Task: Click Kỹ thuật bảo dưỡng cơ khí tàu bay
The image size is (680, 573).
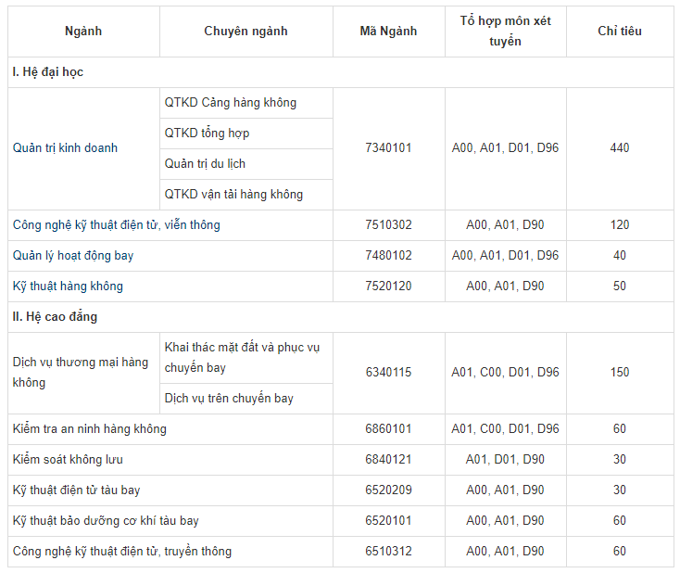Action: (106, 521)
